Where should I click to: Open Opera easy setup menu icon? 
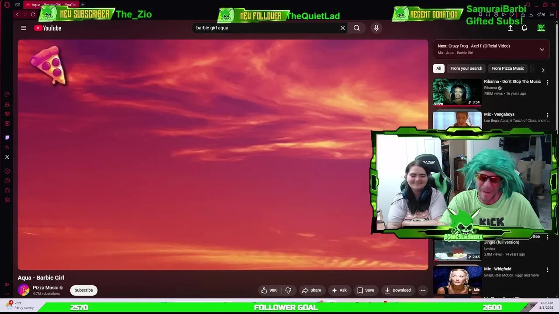[552, 14]
